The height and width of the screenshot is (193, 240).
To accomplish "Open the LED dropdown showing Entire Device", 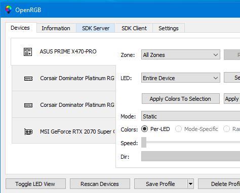I will tap(181, 78).
